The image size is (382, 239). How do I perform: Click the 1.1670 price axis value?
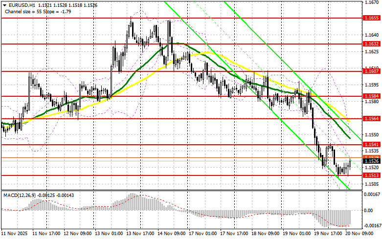pos(371,2)
